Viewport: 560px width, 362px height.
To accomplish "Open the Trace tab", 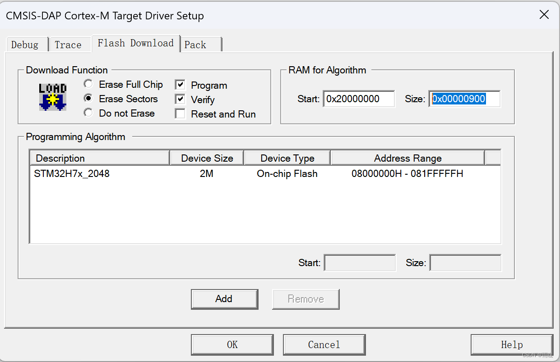I will click(x=67, y=44).
